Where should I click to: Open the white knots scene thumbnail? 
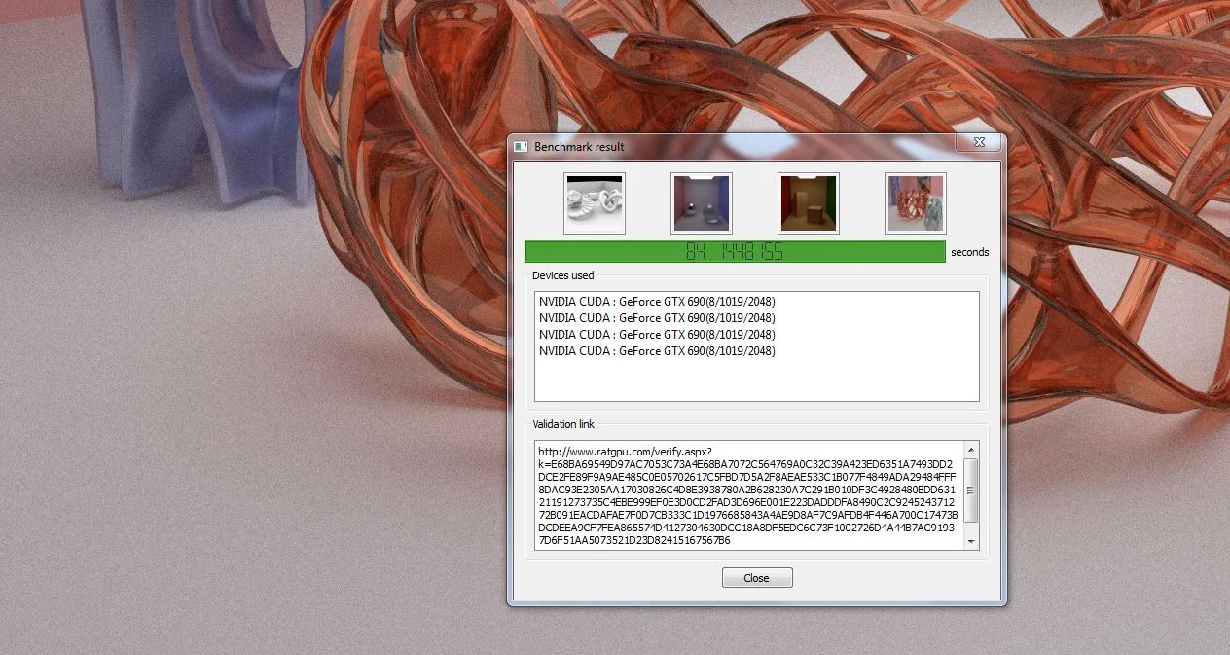tap(595, 203)
